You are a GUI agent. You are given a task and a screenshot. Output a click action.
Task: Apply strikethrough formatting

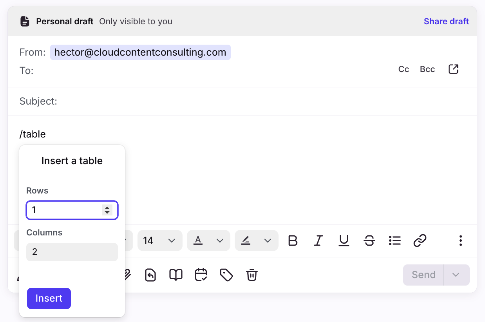coord(369,241)
